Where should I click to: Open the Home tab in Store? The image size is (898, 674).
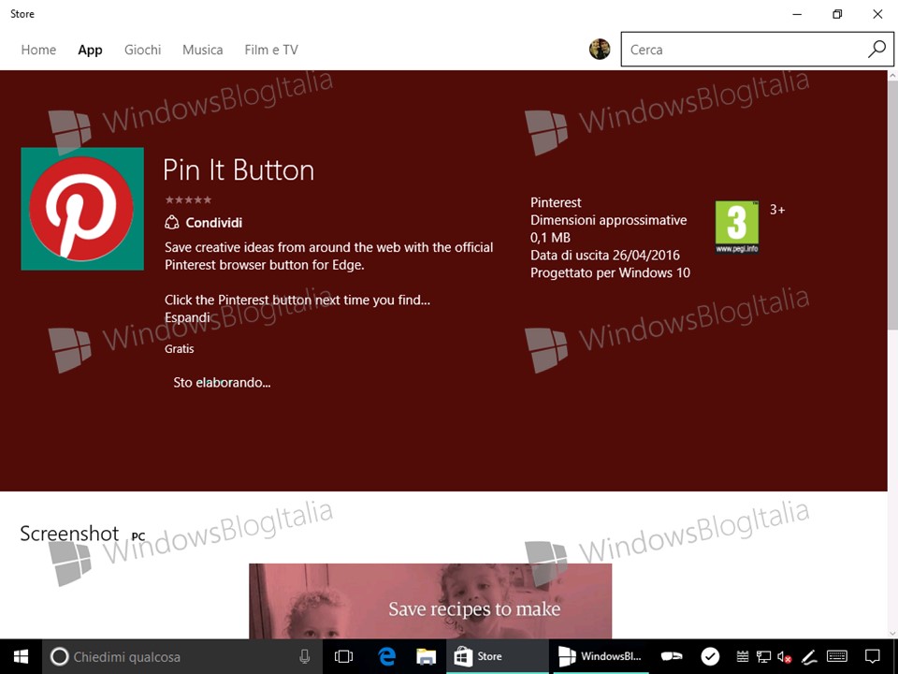click(38, 50)
